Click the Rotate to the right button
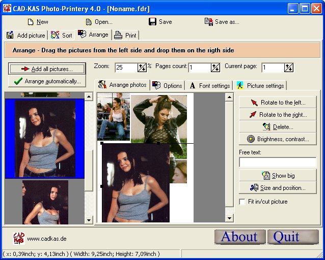325x260 pixels. click(278, 115)
